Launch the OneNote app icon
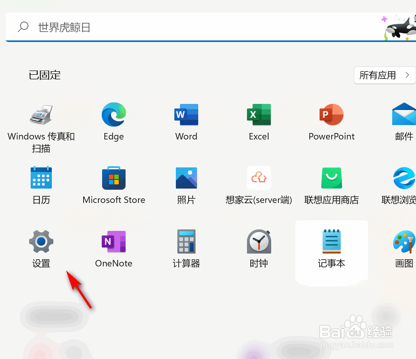Viewport: 416px width, 359px height. tap(114, 241)
